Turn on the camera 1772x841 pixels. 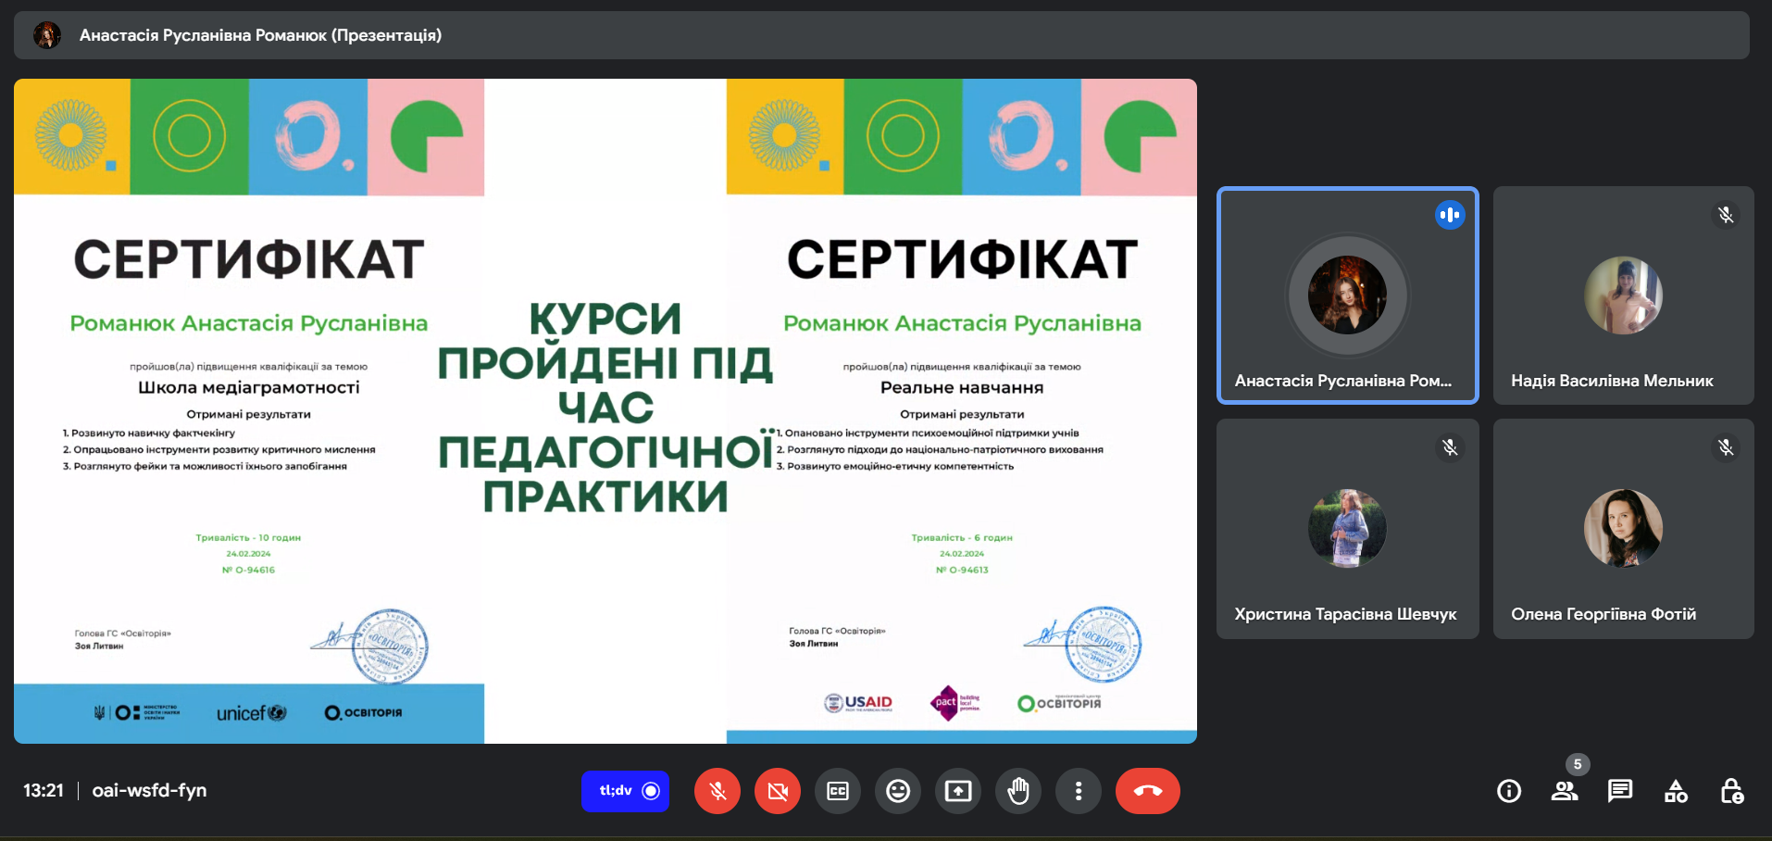[778, 791]
